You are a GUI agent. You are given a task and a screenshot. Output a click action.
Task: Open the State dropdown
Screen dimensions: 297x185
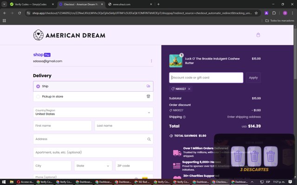[x=93, y=166]
